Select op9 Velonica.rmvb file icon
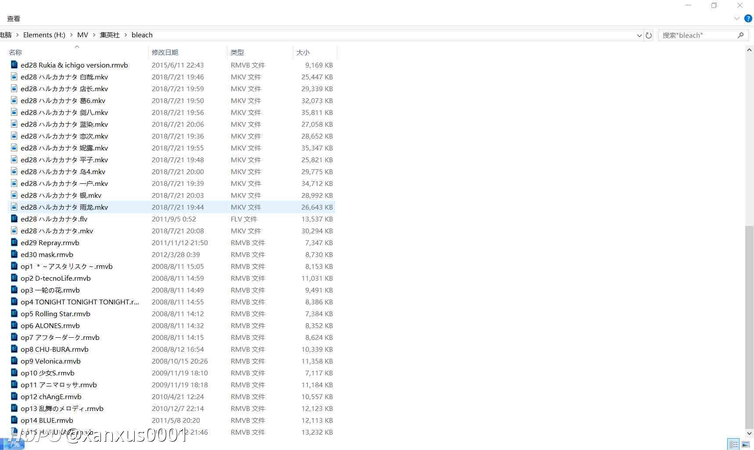Viewport: 754px width, 450px height. pos(14,361)
